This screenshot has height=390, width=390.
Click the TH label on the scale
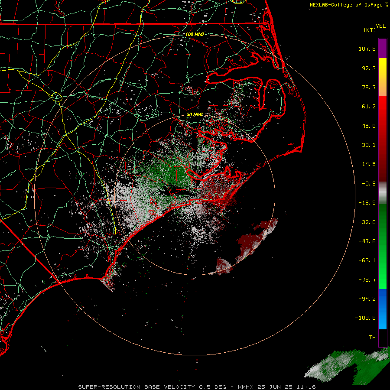372,338
